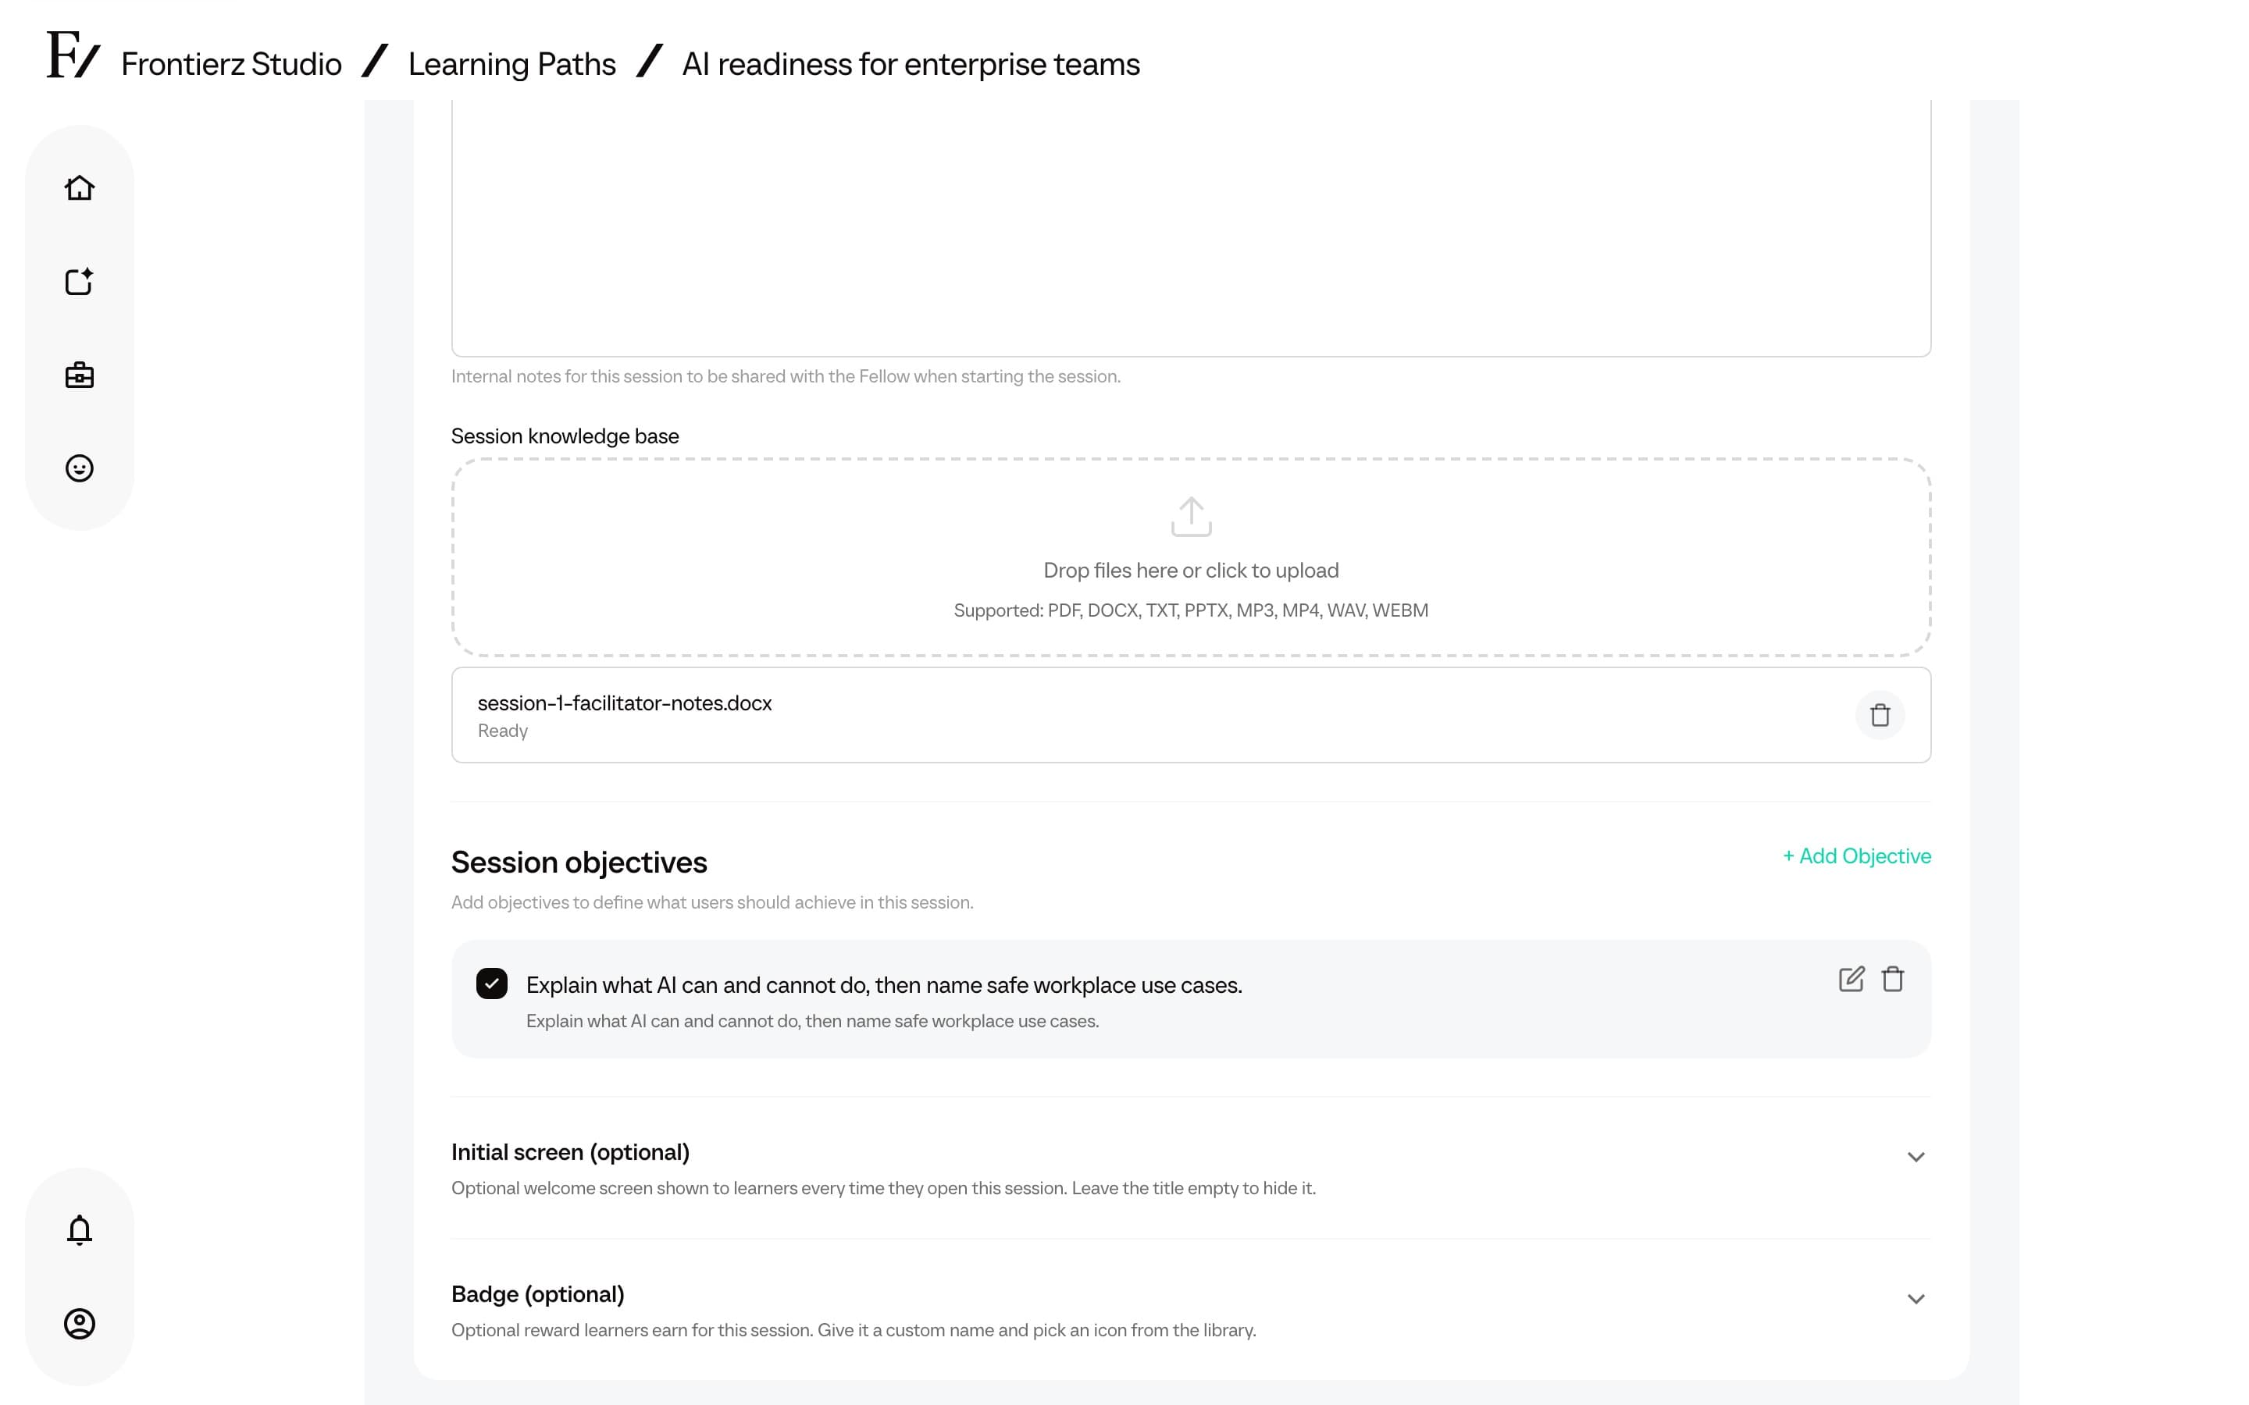Edit the objective using the pencil icon
The width and height of the screenshot is (2249, 1405).
[1850, 980]
